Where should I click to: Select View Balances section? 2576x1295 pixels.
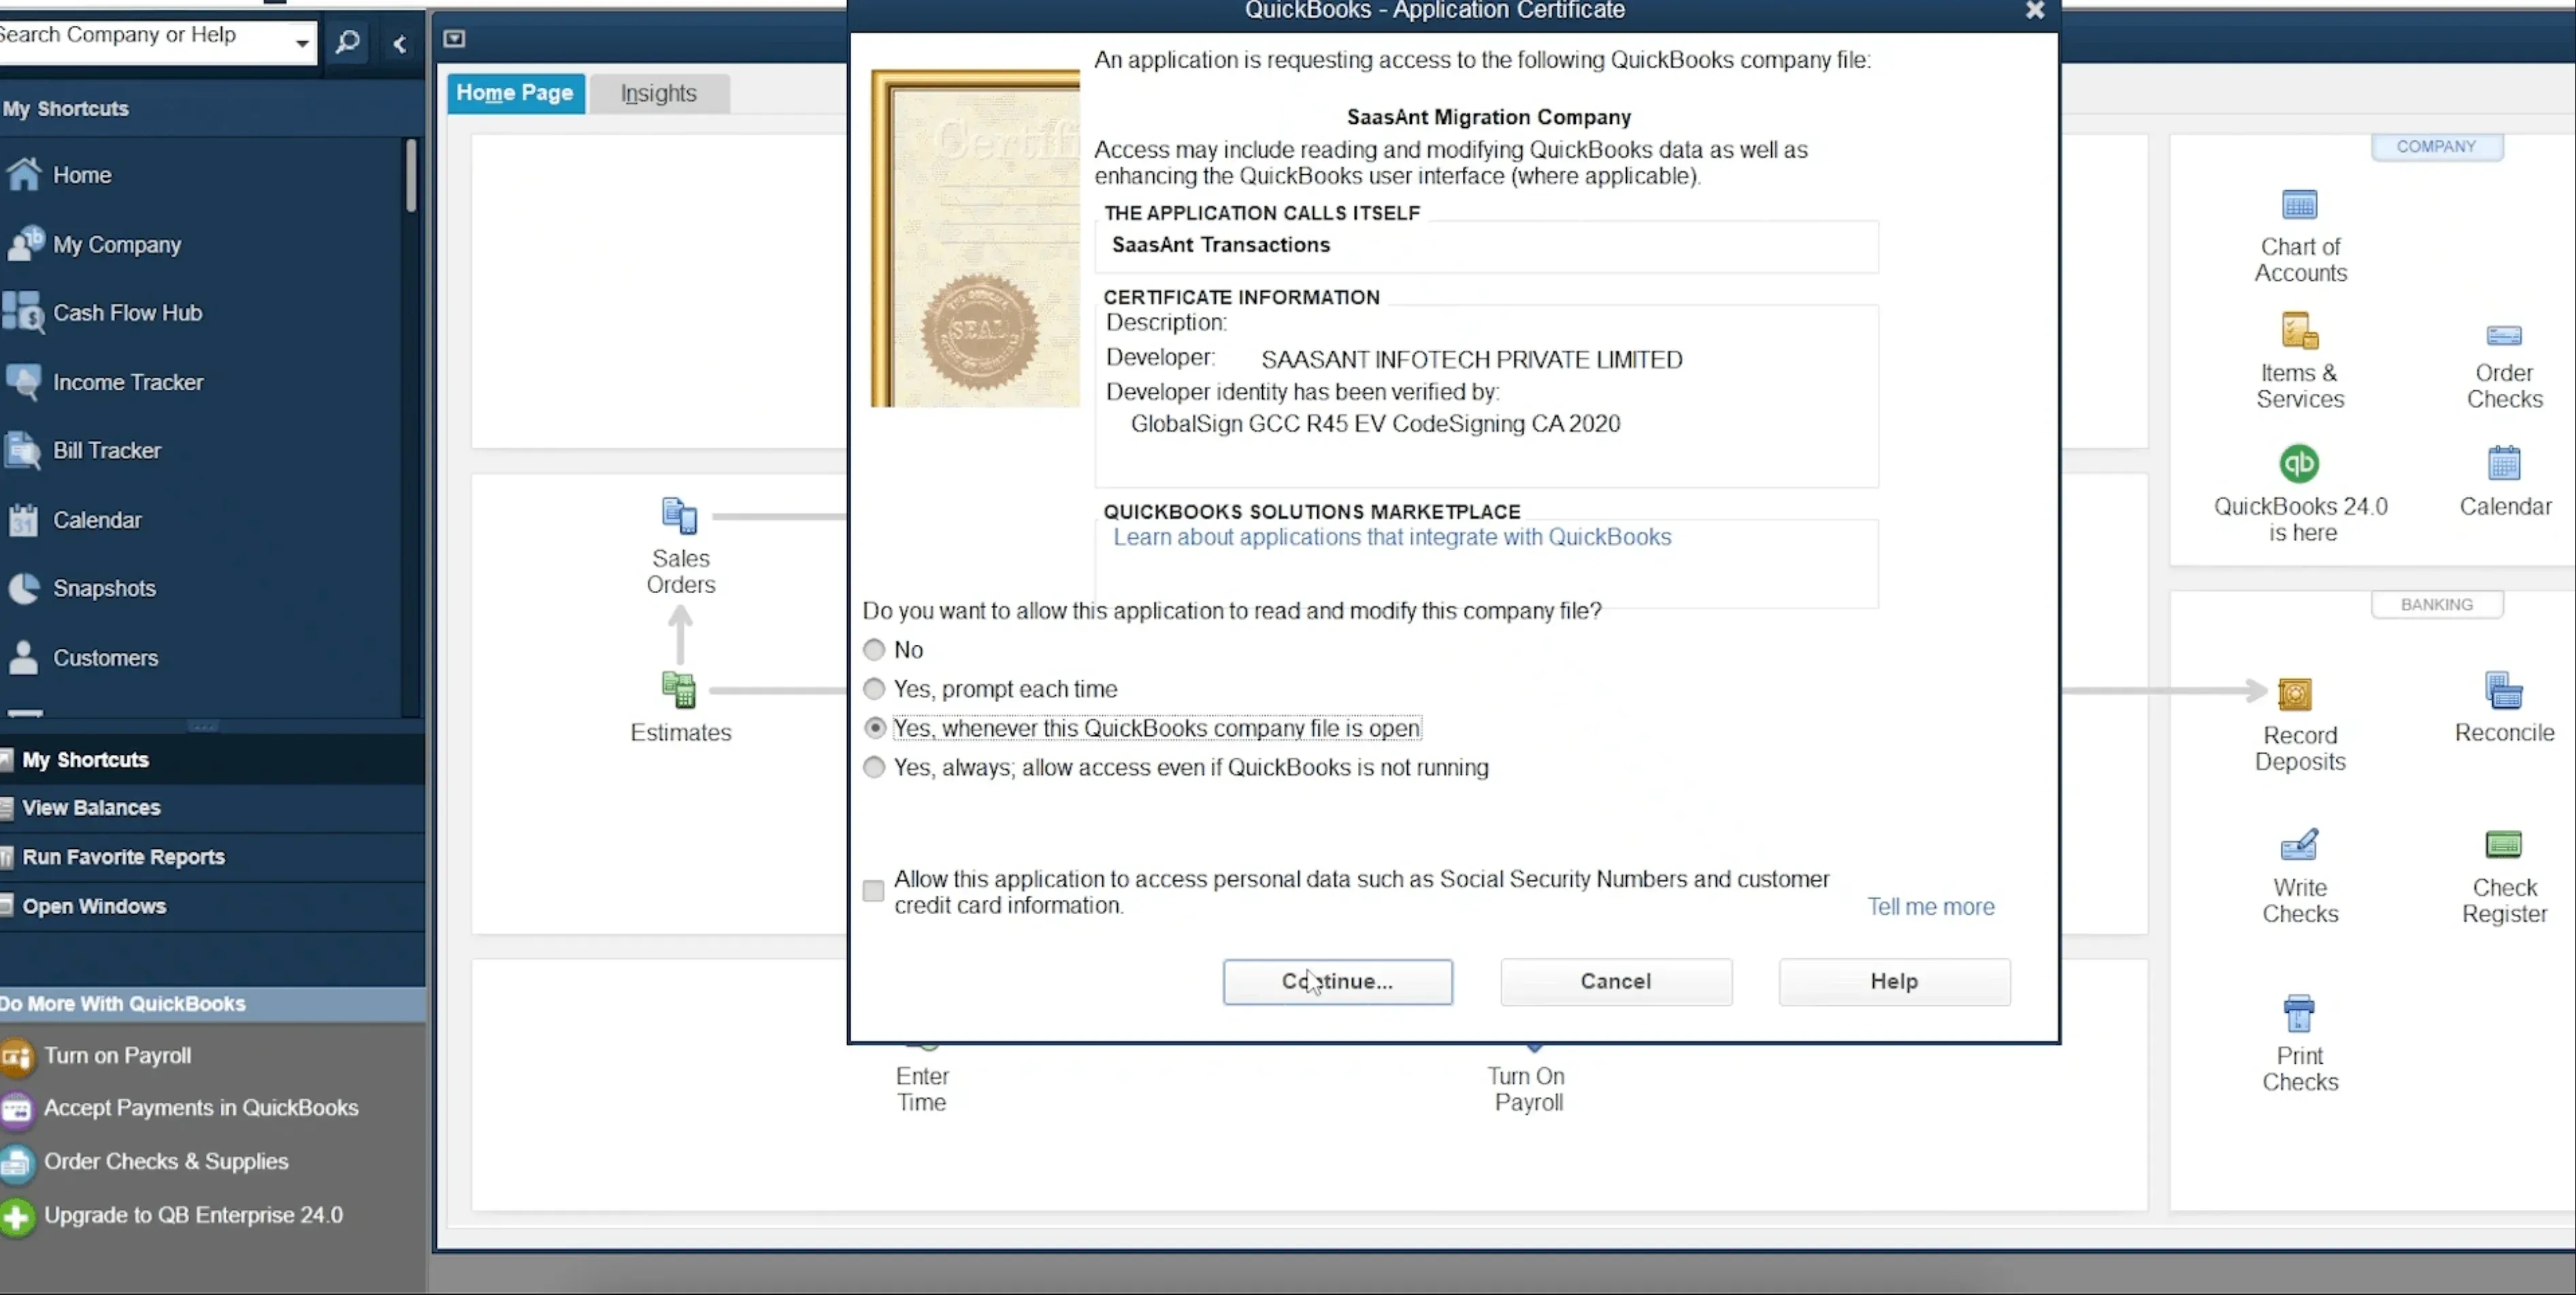click(211, 808)
